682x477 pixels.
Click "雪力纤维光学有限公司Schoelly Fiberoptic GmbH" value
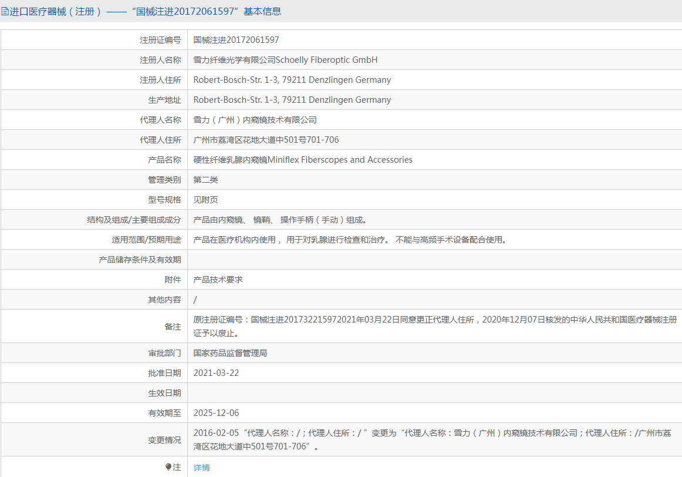pos(285,60)
